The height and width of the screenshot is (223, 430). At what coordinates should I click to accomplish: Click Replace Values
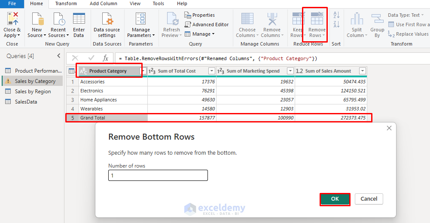408,34
